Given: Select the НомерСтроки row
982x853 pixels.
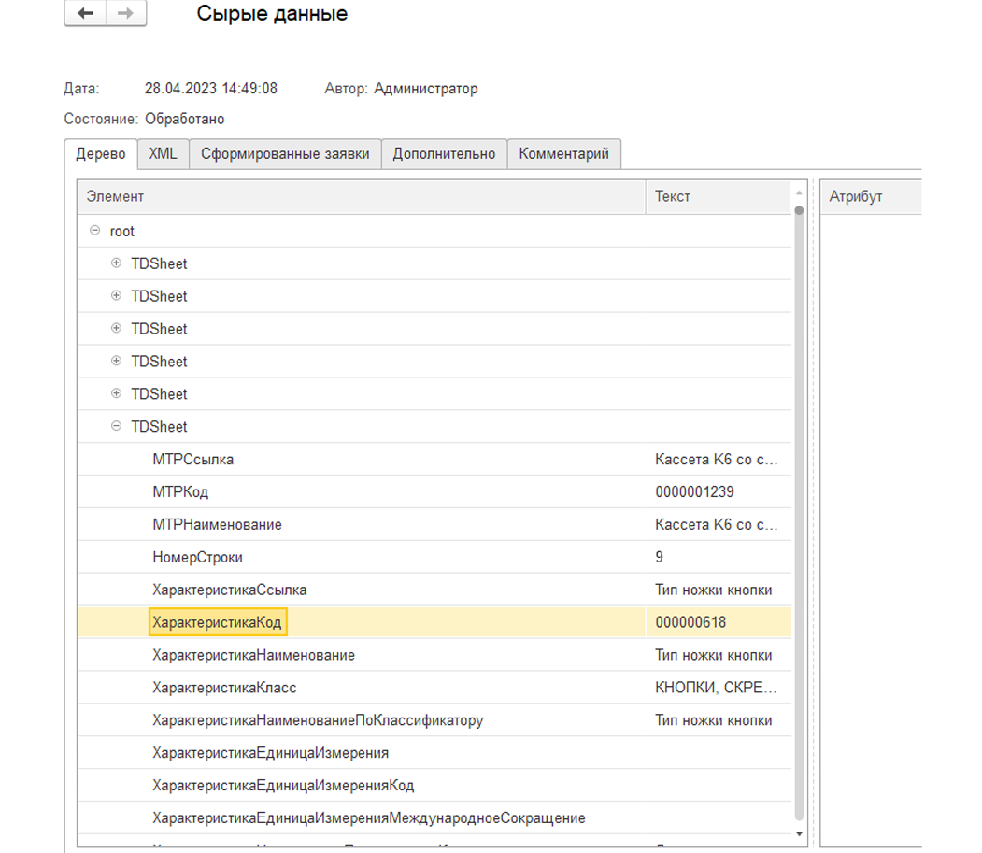Looking at the screenshot, I should 434,557.
